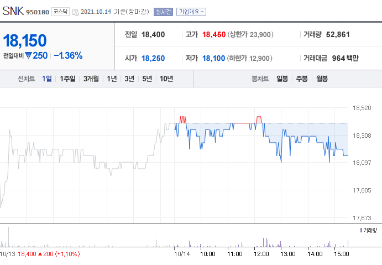The height and width of the screenshot is (265, 382).
Task: Select the 1주일 line chart tab
Action: pyautogui.click(x=67, y=79)
